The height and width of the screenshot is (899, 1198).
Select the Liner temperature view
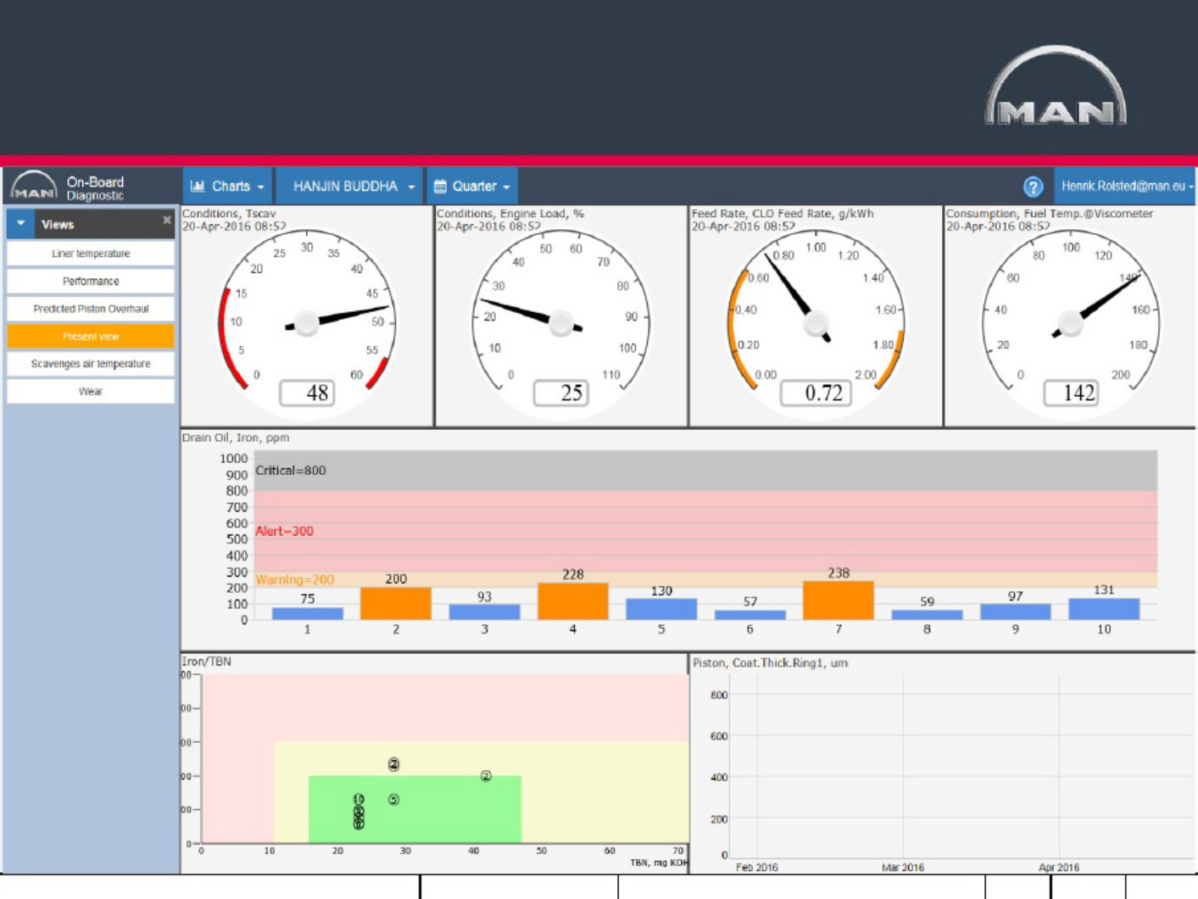click(91, 254)
